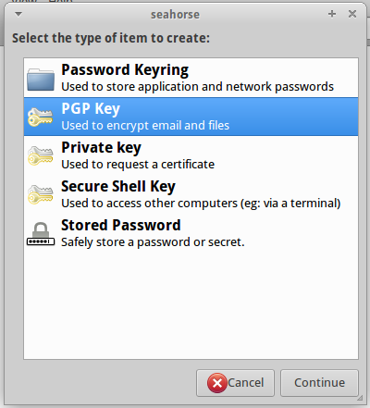Select the Stored Password title

click(121, 225)
